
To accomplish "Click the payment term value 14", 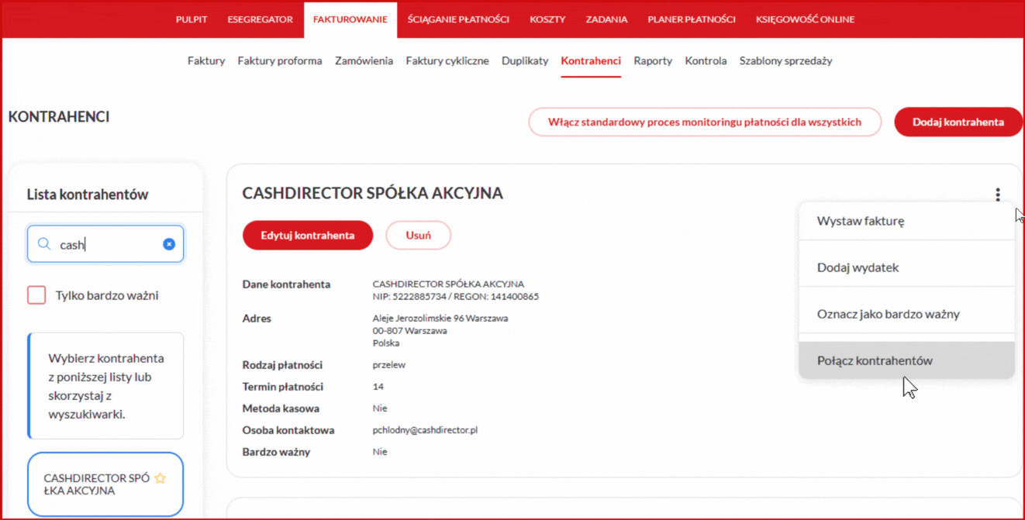I will tap(378, 386).
